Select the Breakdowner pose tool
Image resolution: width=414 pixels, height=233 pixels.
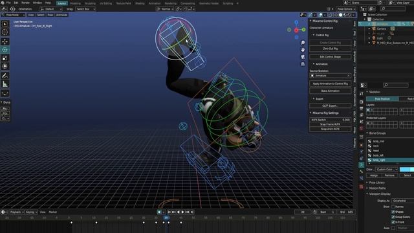5,93
